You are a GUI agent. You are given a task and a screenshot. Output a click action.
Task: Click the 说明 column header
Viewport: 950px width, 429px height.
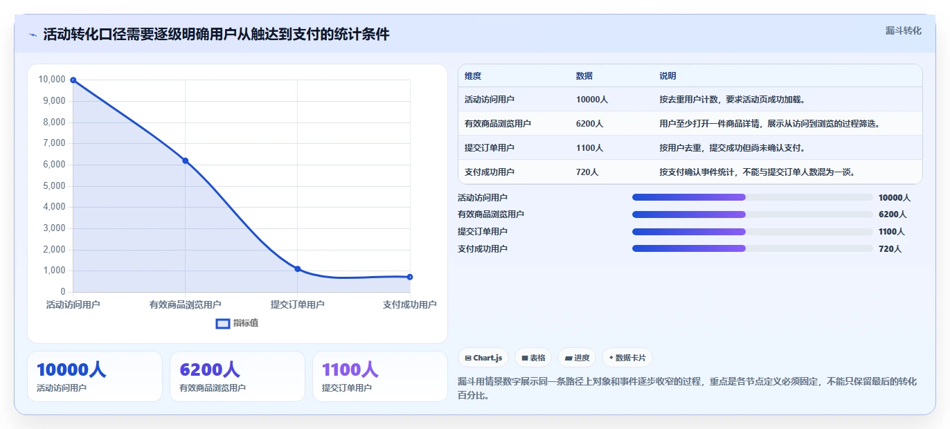tap(668, 76)
